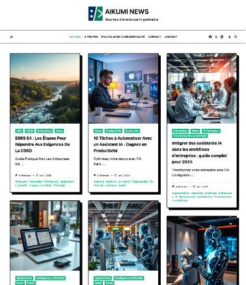Click author name on Intégrer des assistants card
Image resolution: width=246 pixels, height=285 pixels.
182,187
